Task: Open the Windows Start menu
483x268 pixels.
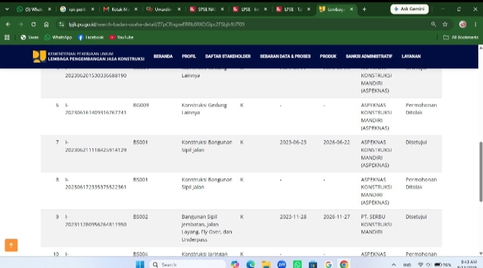Action: pos(140,264)
